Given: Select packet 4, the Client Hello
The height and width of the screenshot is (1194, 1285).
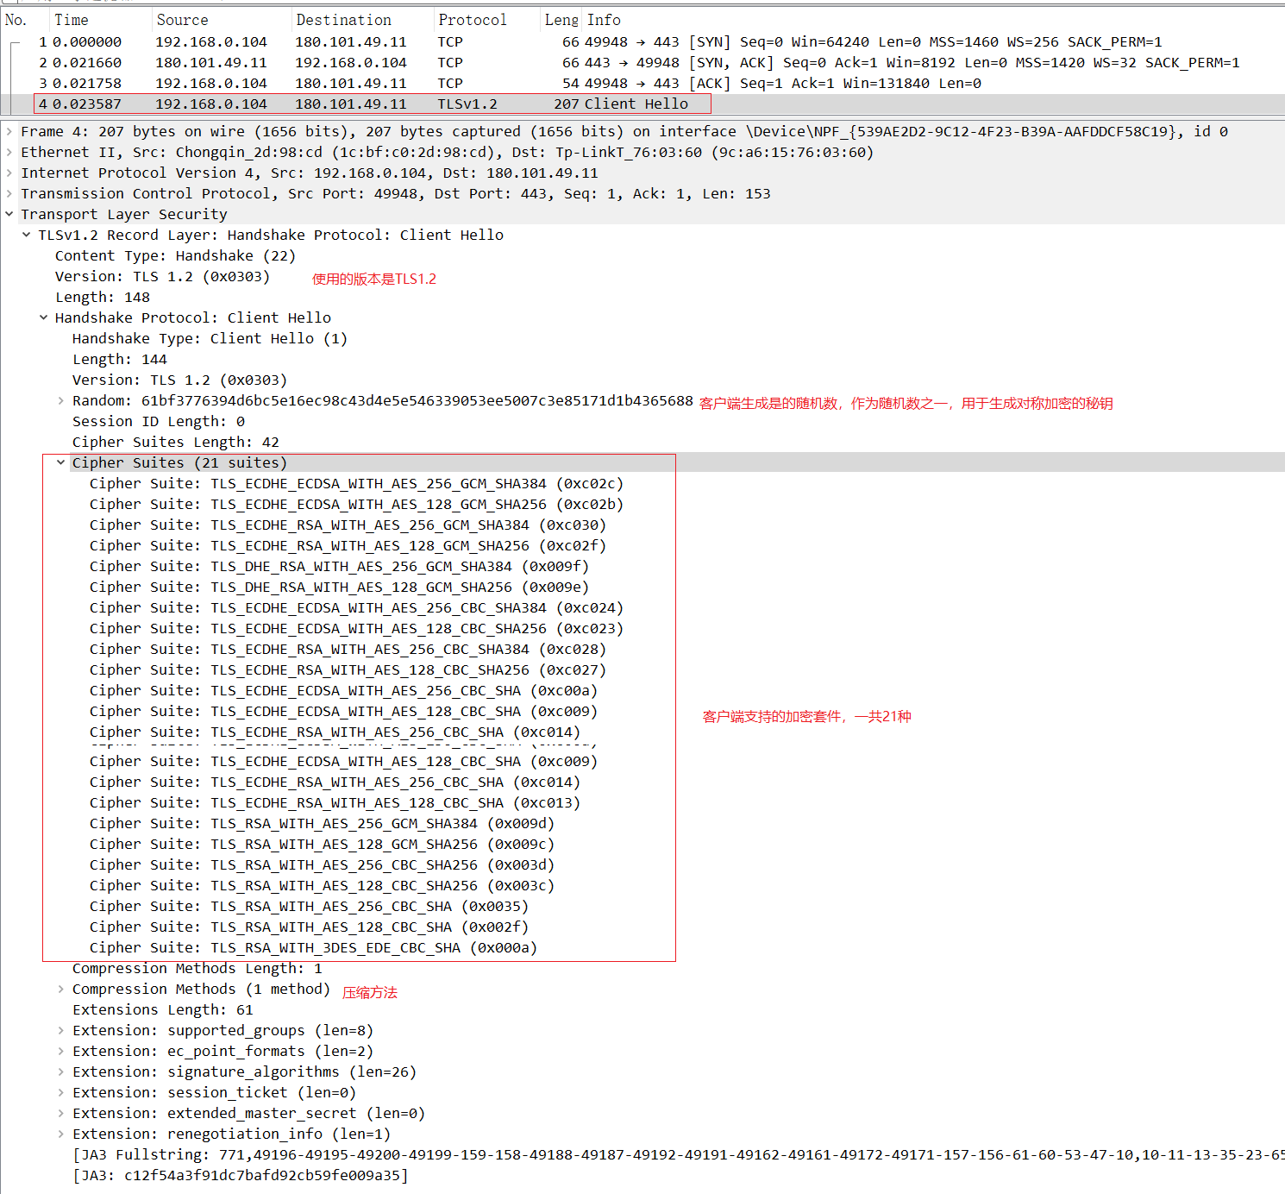Looking at the screenshot, I should coord(642,104).
